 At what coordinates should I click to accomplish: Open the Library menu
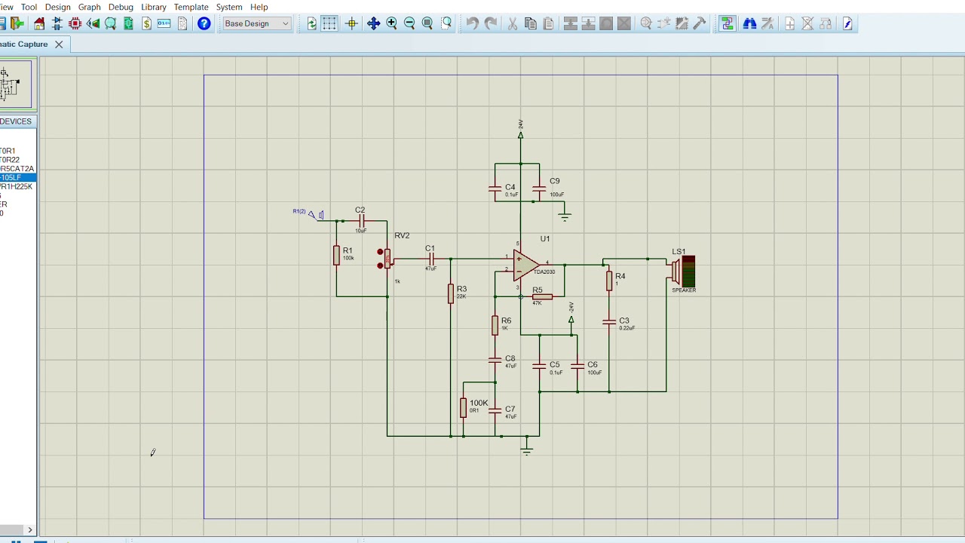point(154,7)
